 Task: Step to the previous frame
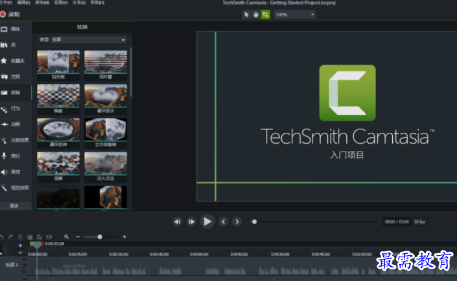[177, 222]
